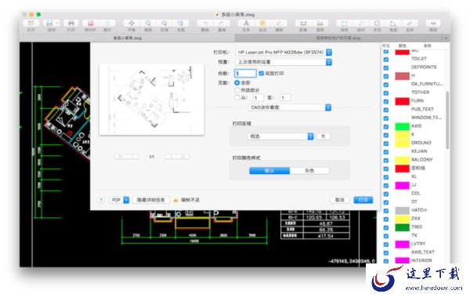Toggle visibility checkbox for TOILET layer
Screen dimensions: 470x294
pos(386,59)
